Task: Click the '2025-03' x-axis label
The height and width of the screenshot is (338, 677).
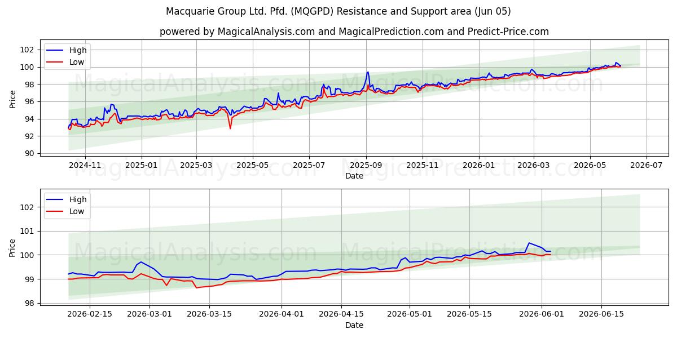Action: point(196,166)
